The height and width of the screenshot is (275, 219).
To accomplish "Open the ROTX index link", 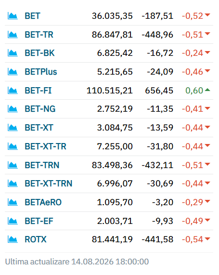I will pos(36,239).
